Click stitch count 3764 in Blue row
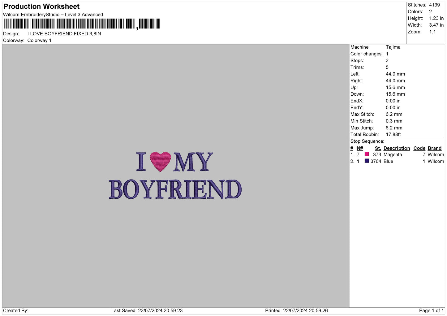 (x=376, y=162)
